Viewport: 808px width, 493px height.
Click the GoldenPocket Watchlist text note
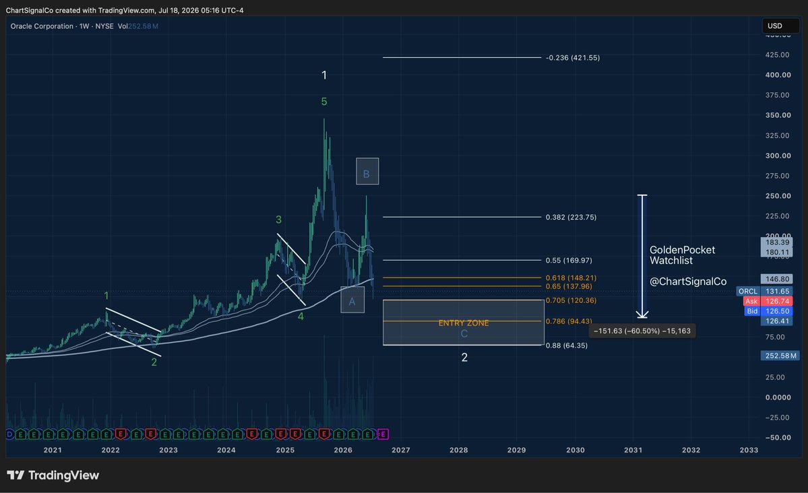(x=682, y=255)
